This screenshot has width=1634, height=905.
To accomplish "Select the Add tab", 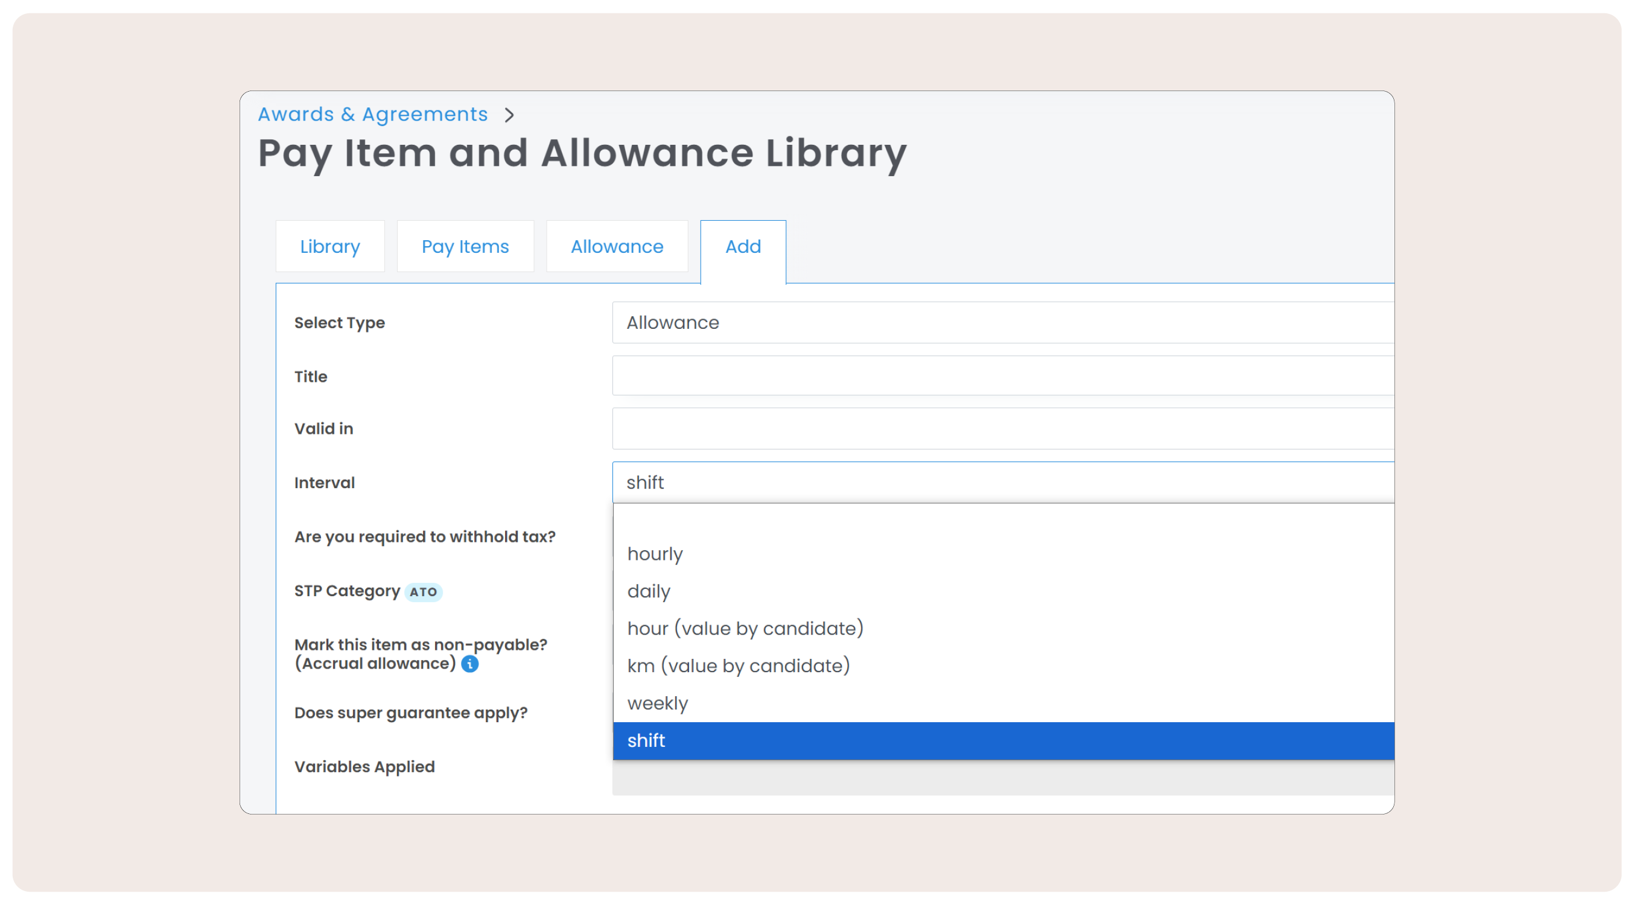I will (743, 246).
